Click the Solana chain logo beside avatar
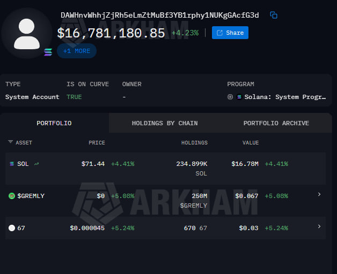The width and height of the screenshot is (337, 274). [x=48, y=52]
